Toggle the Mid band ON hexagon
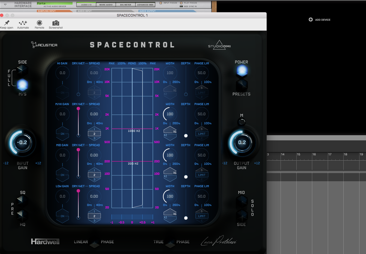Image resolution: width=366 pixels, height=254 pixels. coord(63,175)
